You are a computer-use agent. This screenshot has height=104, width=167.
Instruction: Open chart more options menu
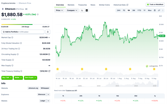(x=163, y=11)
